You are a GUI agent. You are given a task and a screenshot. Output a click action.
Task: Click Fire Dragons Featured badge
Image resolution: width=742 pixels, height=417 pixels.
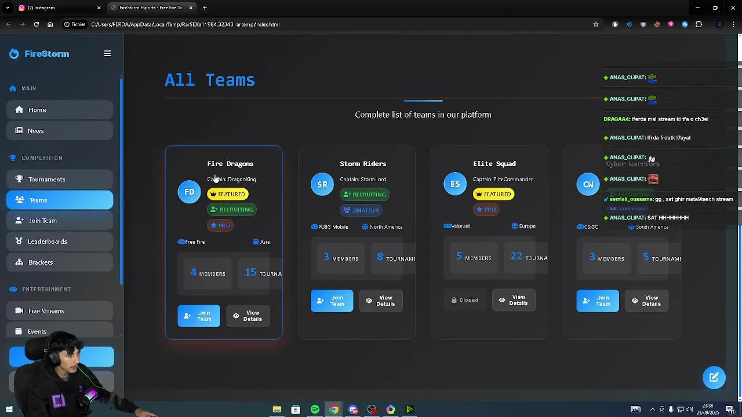click(228, 194)
